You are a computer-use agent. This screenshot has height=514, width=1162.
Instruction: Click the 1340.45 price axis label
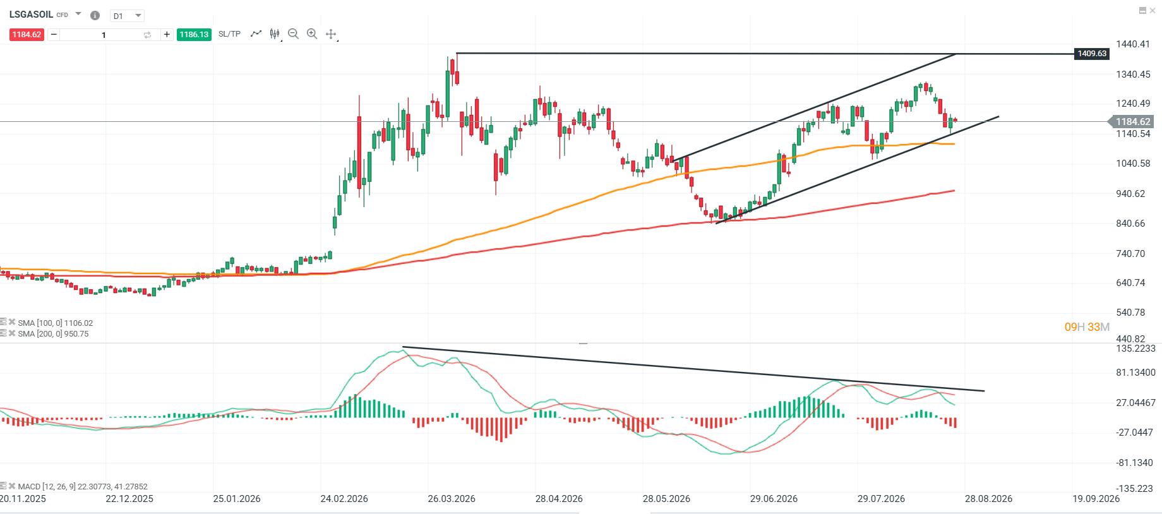coord(1133,75)
